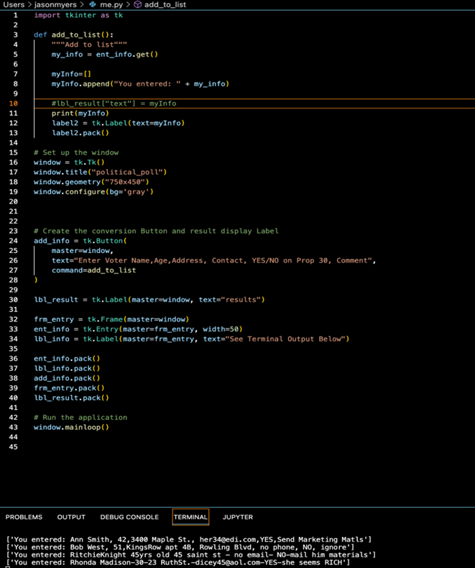Click 'window = tk.Tk()' line
The image size is (475, 568).
pyautogui.click(x=69, y=162)
